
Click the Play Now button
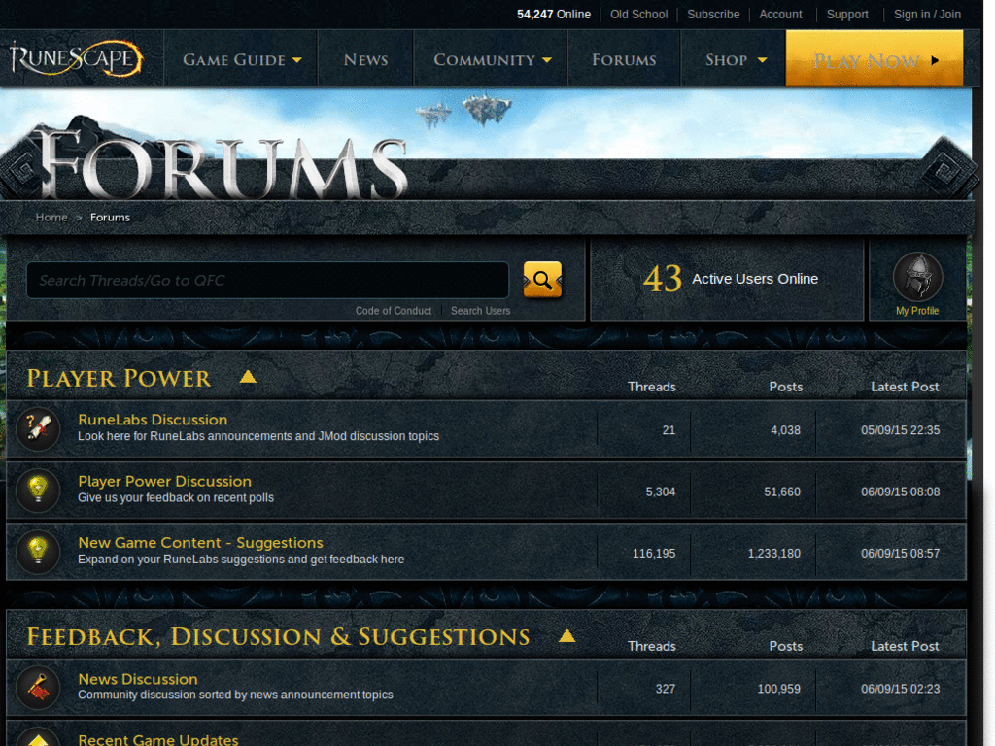point(875,58)
